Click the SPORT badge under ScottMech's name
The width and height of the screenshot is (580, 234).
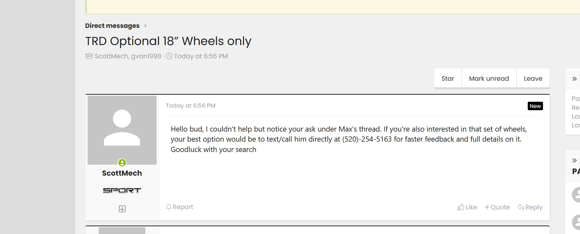pyautogui.click(x=122, y=191)
